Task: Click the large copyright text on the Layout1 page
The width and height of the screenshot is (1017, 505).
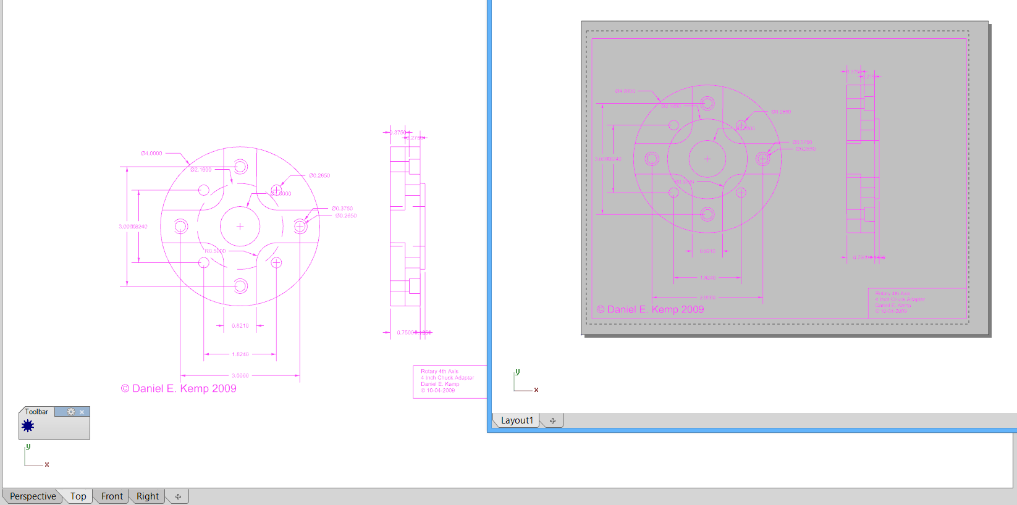Action: pyautogui.click(x=650, y=309)
